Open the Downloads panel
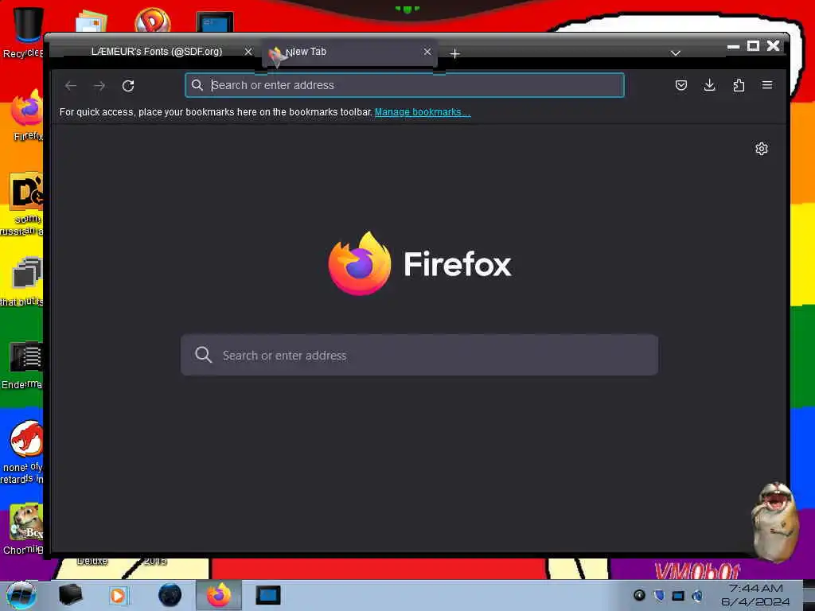 709,85
